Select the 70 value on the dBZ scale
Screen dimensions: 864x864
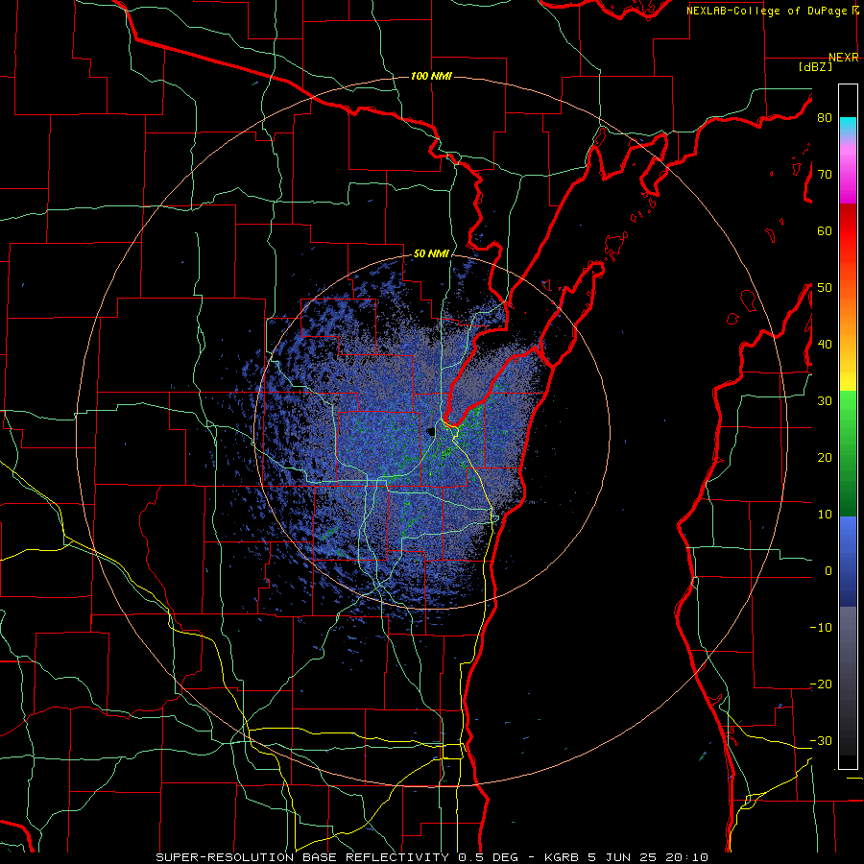[825, 175]
